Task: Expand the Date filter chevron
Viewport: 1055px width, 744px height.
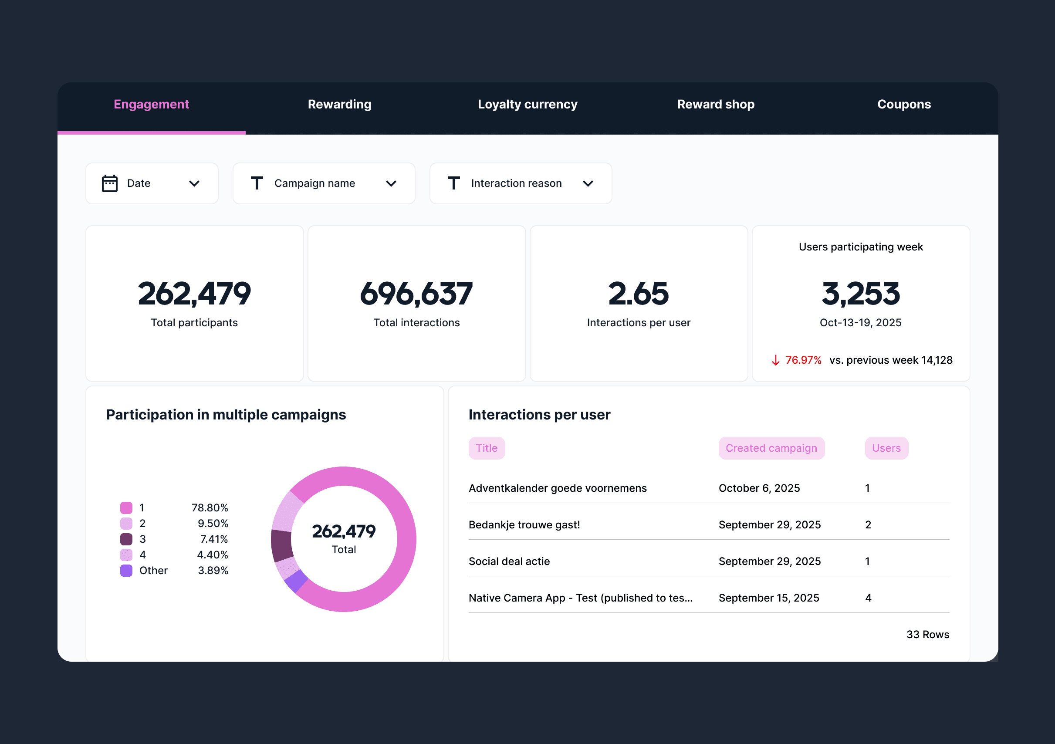Action: point(194,184)
